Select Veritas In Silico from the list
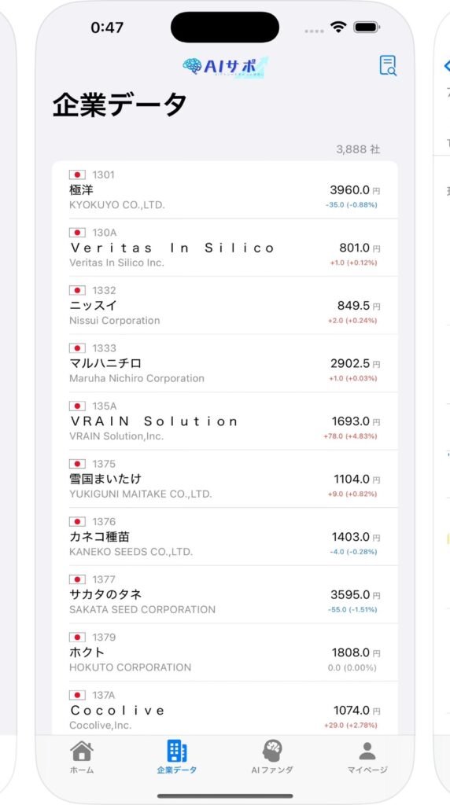Image resolution: width=450 pixels, height=805 pixels. [x=225, y=248]
